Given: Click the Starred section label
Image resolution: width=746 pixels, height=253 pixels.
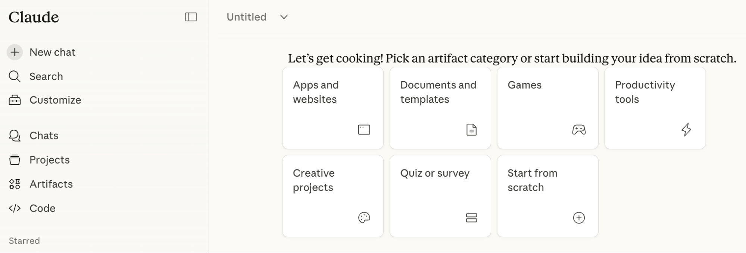Looking at the screenshot, I should [24, 241].
